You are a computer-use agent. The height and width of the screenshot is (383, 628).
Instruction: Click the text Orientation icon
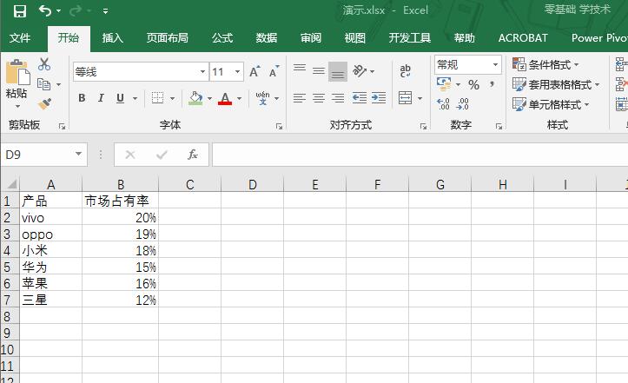[x=360, y=71]
